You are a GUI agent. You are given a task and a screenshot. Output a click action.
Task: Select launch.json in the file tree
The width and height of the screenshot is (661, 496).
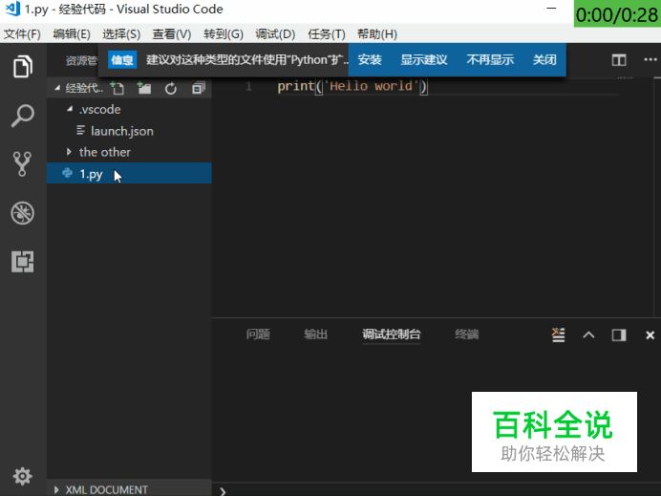(129, 131)
